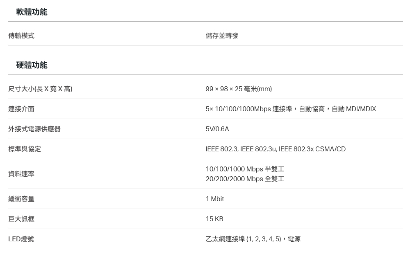Click the 10/100/1000 Mbps 半雙工 line
Viewport: 410px width, 254px height.
245,169
